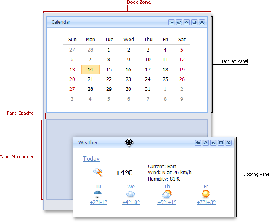
Task: Select Saturday 12 in calendar
Action: coord(182,60)
